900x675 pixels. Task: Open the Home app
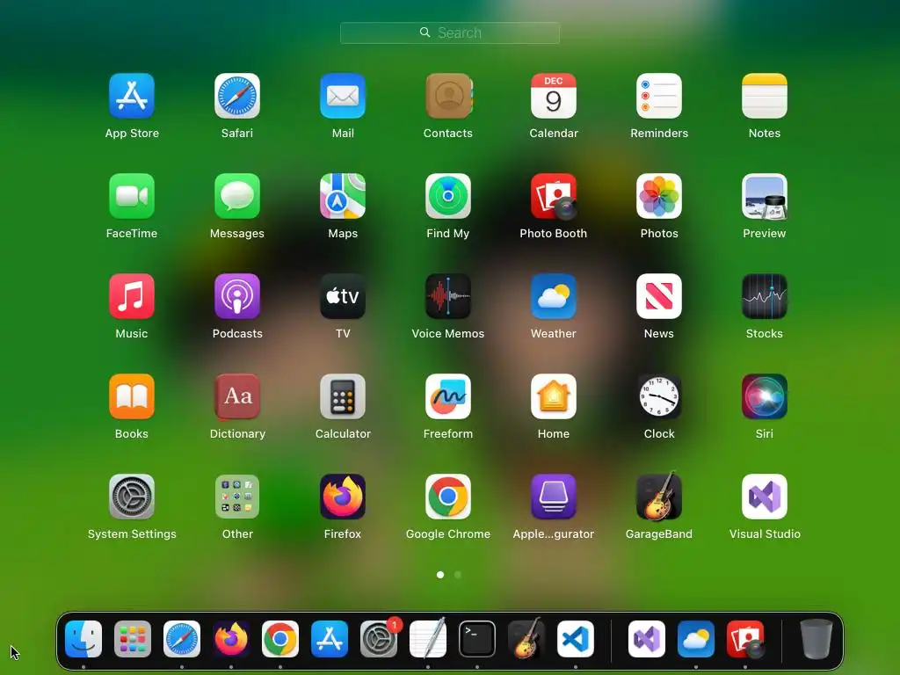[x=554, y=396]
